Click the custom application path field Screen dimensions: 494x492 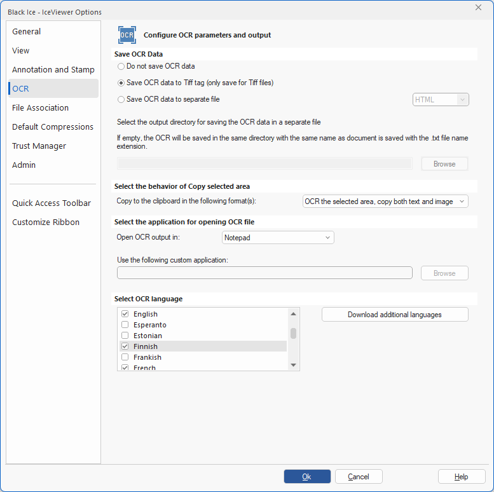tap(264, 273)
